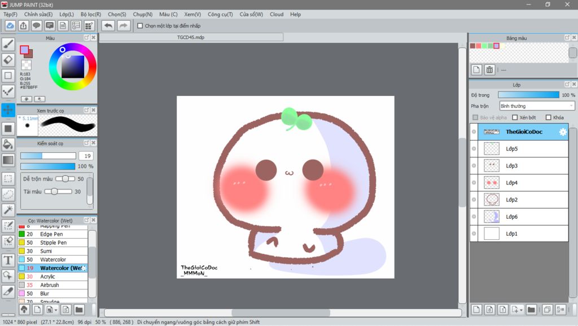Toggle visibility of Lớp6 layer
This screenshot has width=578, height=326.
click(x=474, y=217)
